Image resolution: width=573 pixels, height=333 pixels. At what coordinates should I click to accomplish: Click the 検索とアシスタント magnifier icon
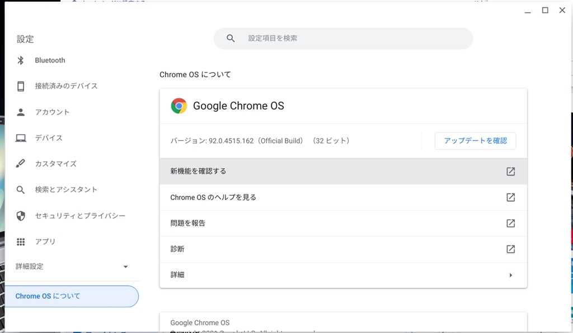coord(21,189)
